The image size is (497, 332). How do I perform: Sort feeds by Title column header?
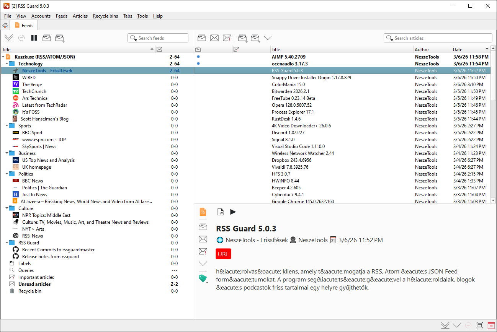[x=78, y=49]
